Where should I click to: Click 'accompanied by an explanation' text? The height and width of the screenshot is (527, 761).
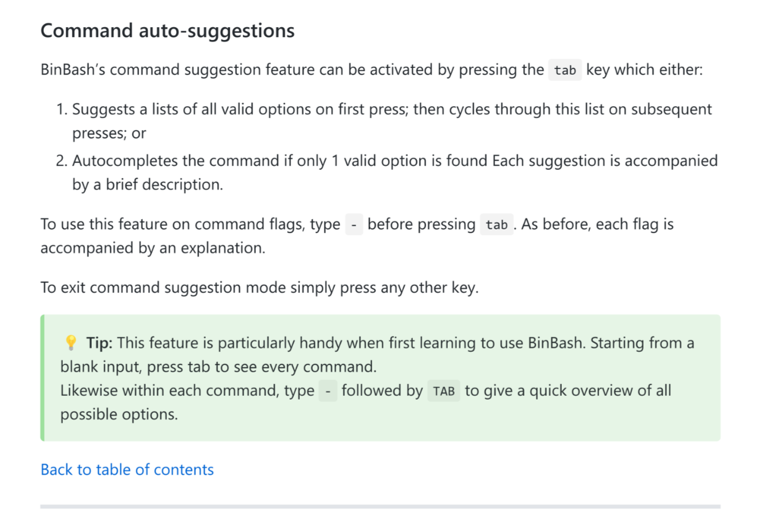pos(152,248)
